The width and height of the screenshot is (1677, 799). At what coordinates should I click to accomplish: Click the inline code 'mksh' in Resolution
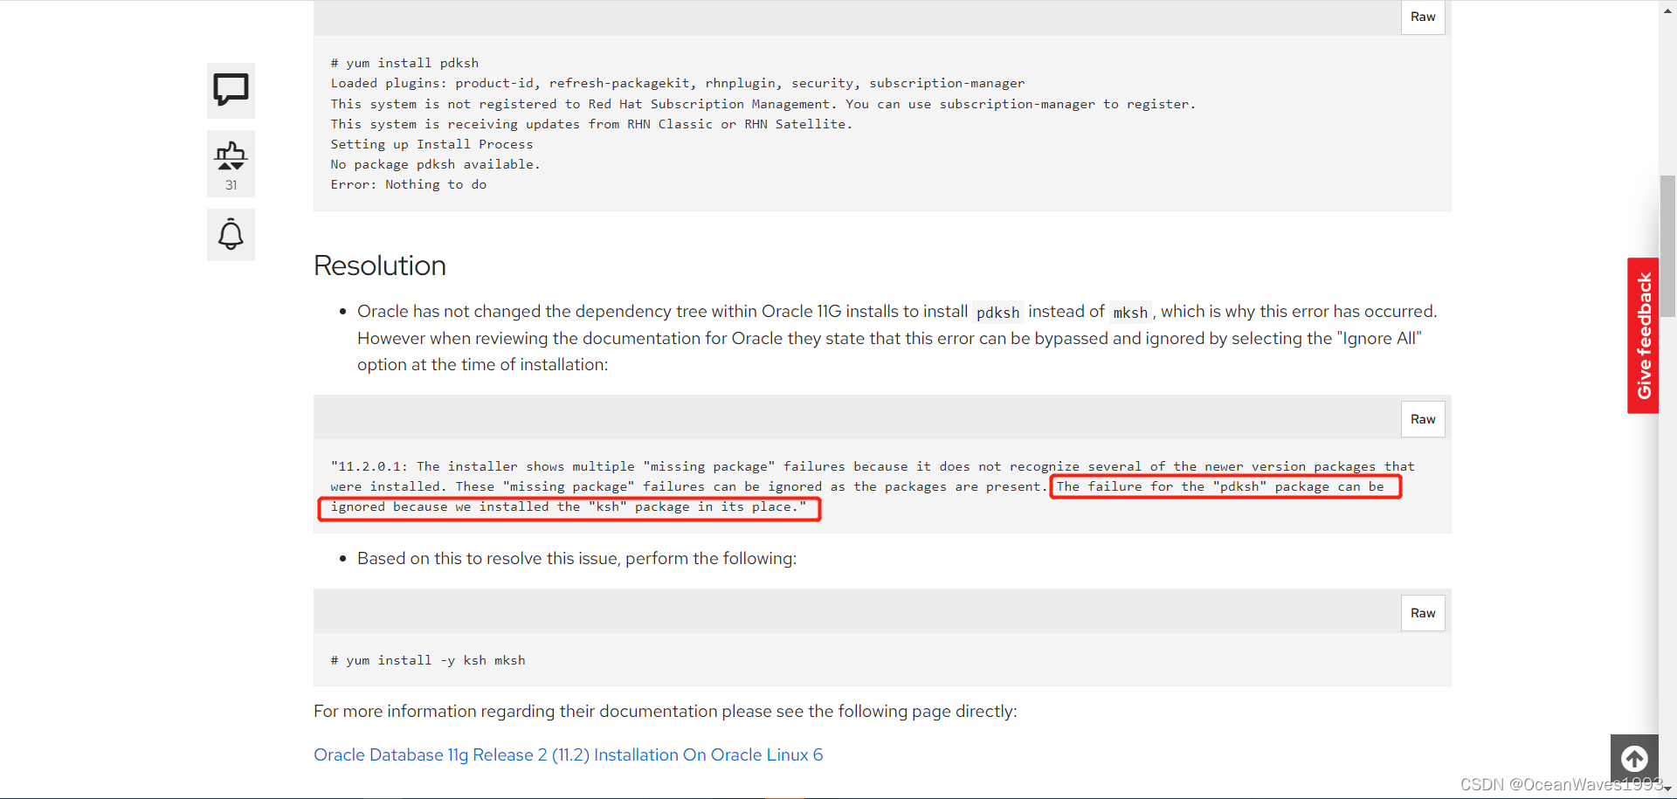pos(1130,313)
